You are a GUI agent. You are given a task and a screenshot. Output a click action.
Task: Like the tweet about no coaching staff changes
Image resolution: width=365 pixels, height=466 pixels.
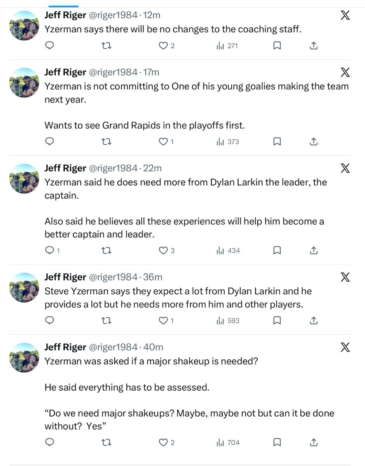click(x=164, y=46)
